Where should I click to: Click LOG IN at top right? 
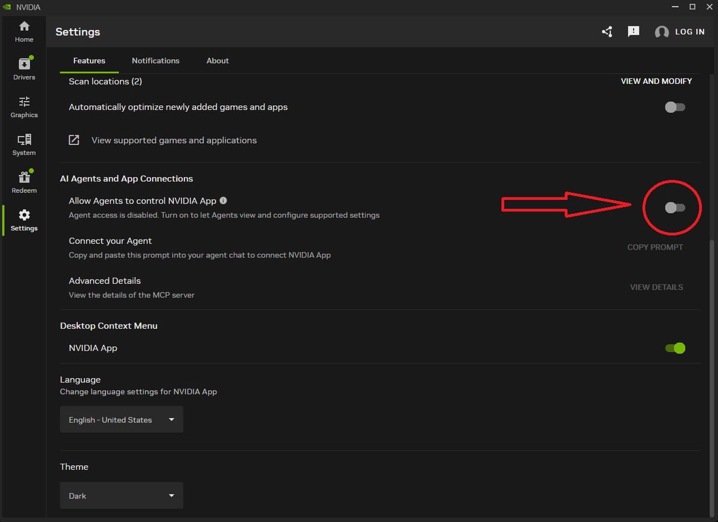(x=690, y=32)
